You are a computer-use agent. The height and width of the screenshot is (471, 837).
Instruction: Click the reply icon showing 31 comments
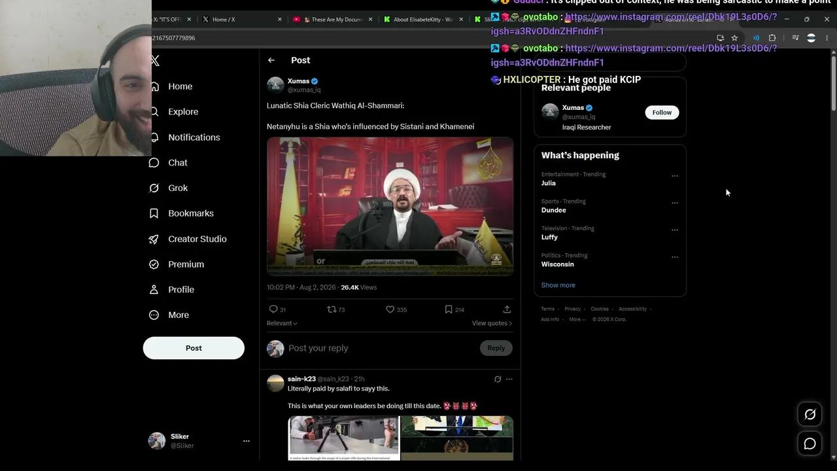click(273, 309)
